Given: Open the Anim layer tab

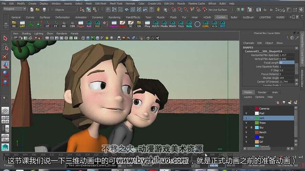Looking at the screenshot, I should (x=275, y=92).
